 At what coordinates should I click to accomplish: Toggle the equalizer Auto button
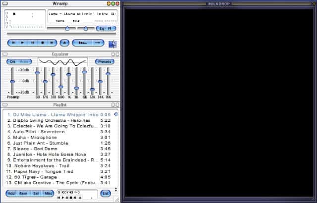[25, 61]
